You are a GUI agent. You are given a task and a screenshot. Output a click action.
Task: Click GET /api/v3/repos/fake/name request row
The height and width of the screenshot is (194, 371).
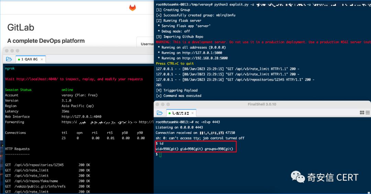[47, 181]
